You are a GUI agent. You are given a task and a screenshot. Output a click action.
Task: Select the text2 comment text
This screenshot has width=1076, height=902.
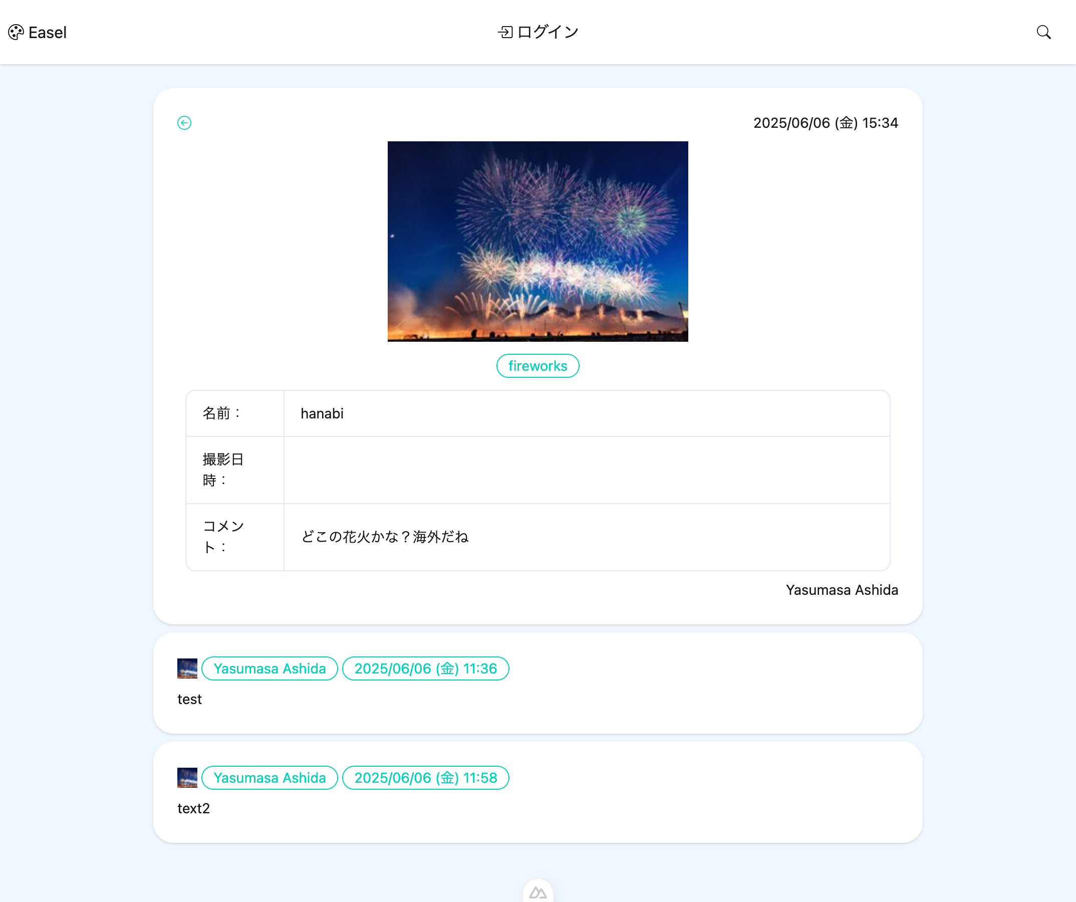(x=194, y=808)
